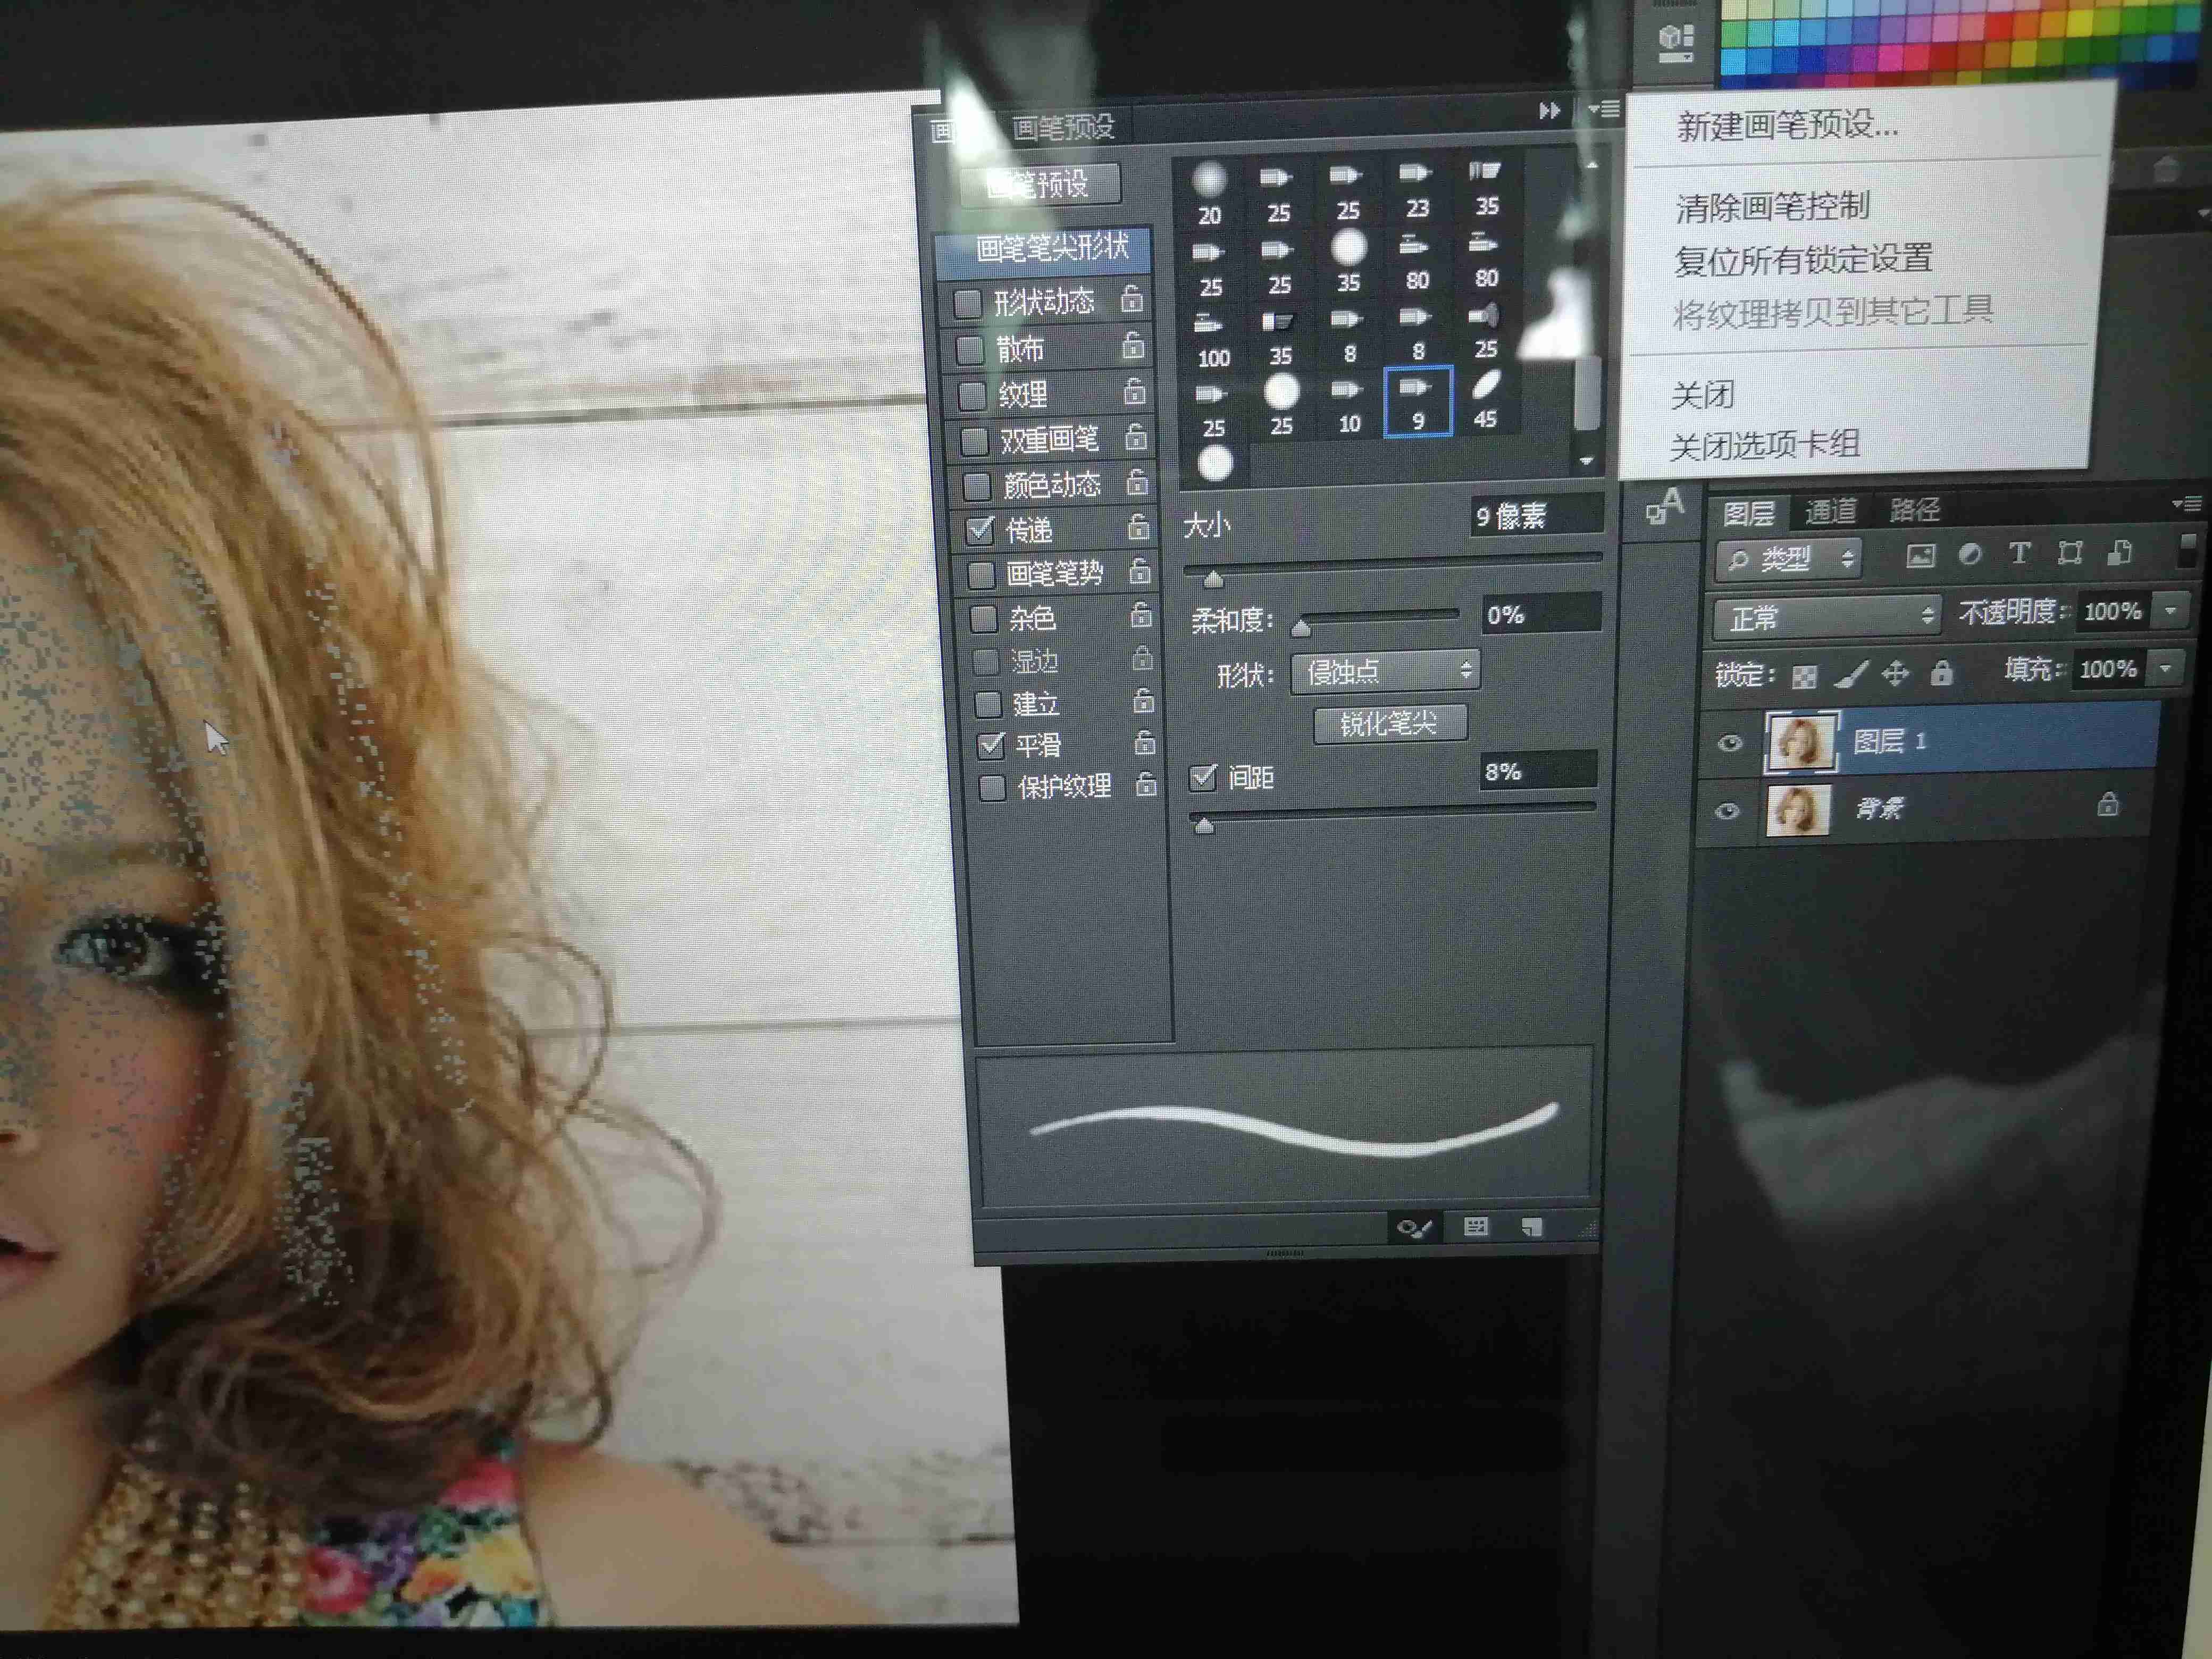Click the brush size slider handle
The image size is (2212, 1659).
pos(1213,578)
